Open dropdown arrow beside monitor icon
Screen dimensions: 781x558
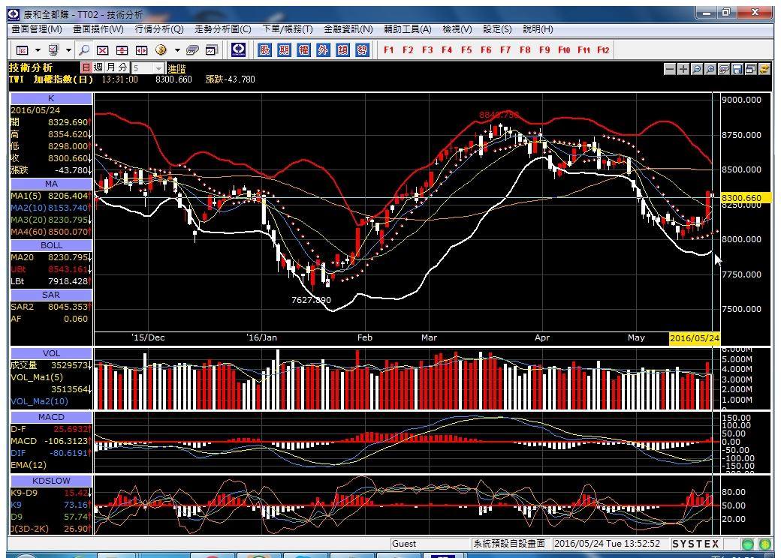pos(68,50)
